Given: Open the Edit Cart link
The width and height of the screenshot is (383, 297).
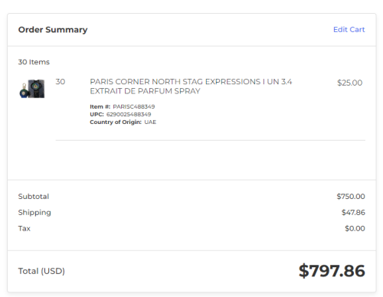Looking at the screenshot, I should (349, 30).
